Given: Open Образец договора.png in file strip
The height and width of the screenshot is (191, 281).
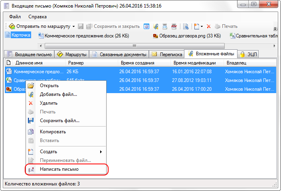Looking at the screenshot, I should [x=187, y=36].
